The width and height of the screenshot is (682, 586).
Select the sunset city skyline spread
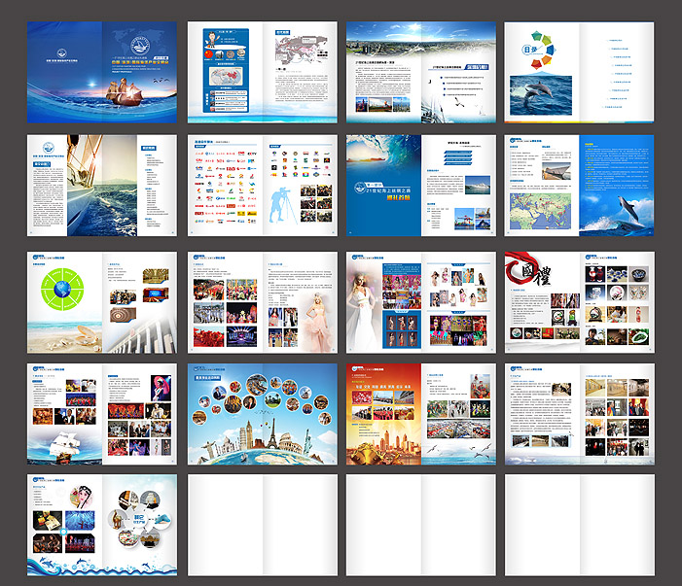point(420,413)
